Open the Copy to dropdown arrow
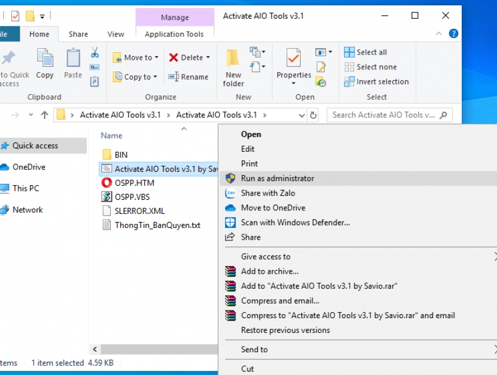The width and height of the screenshot is (497, 375). click(155, 77)
